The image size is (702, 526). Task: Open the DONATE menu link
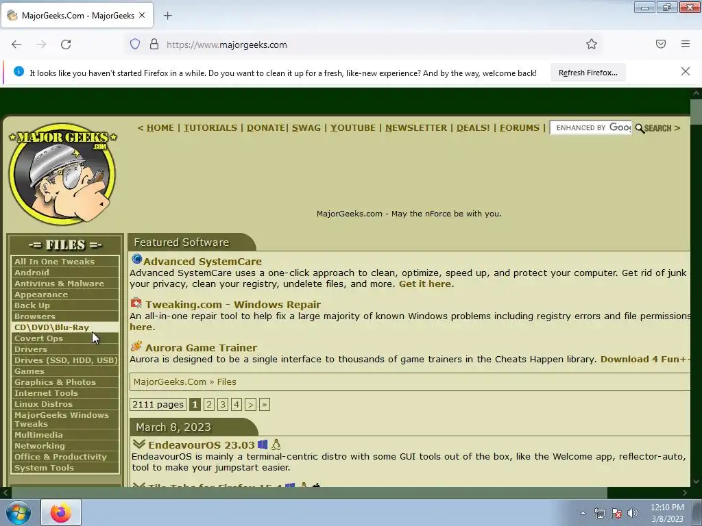point(266,128)
